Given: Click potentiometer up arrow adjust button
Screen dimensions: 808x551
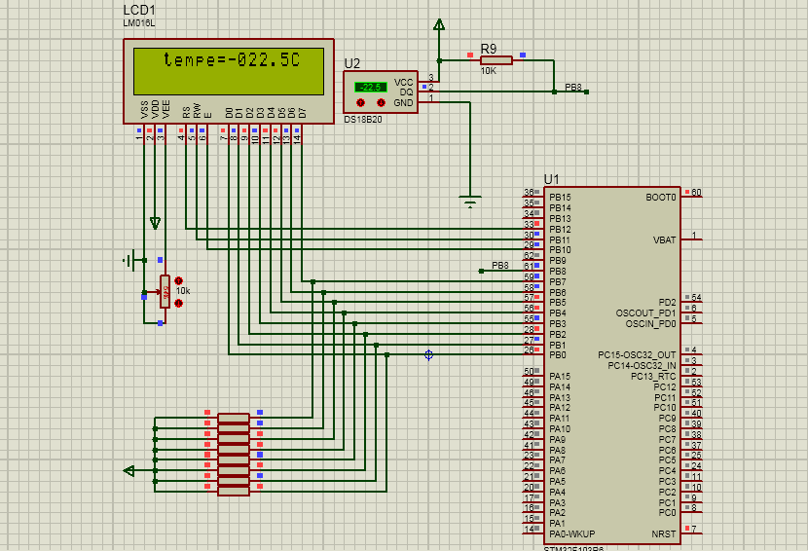Looking at the screenshot, I should (178, 281).
